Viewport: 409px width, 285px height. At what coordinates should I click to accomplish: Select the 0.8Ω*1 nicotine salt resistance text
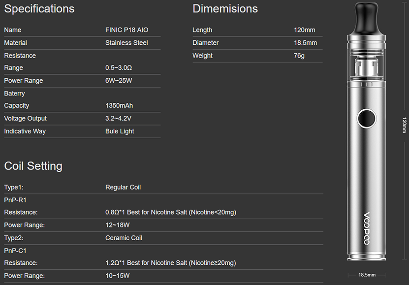click(171, 212)
